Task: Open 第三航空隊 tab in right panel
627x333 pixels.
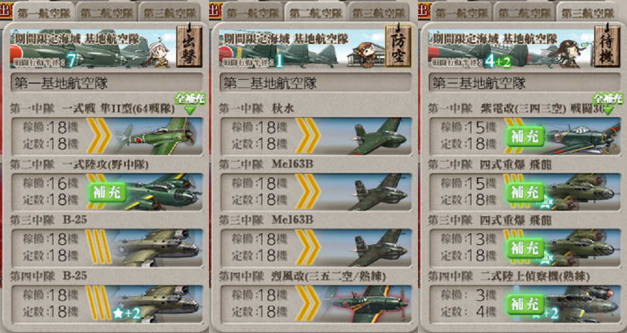Action: tap(587, 13)
